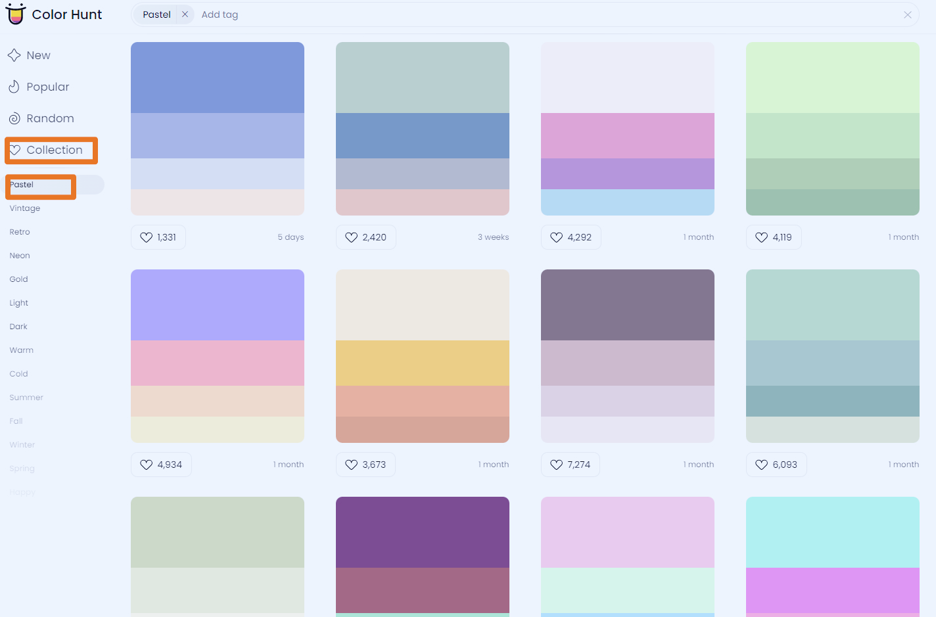Remove the Pastel tag using its X icon
The width and height of the screenshot is (936, 617).
(183, 14)
